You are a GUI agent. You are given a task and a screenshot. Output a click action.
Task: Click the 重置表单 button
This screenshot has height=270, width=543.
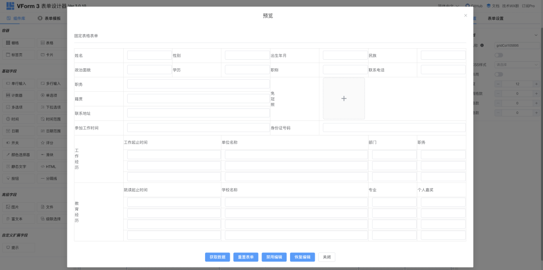[245, 257]
